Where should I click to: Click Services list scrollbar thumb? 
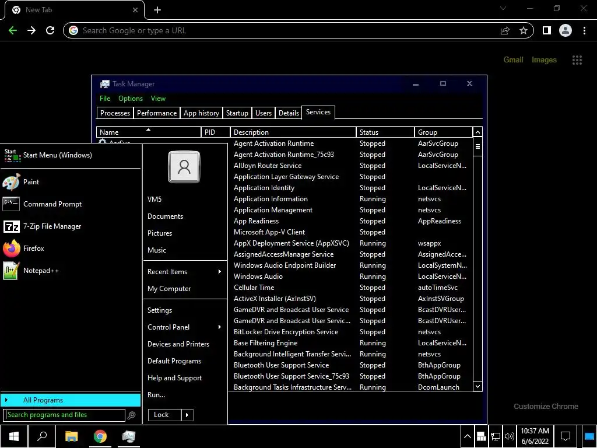477,146
